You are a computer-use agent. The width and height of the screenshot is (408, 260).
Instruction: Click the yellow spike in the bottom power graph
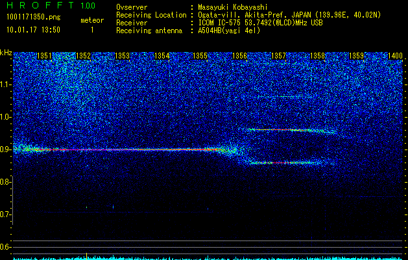click(x=87, y=255)
